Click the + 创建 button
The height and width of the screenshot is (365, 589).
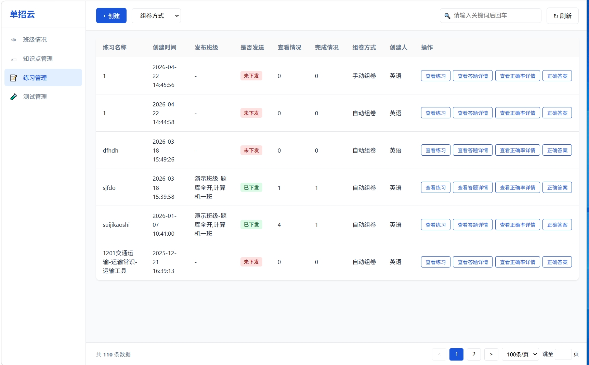(111, 16)
